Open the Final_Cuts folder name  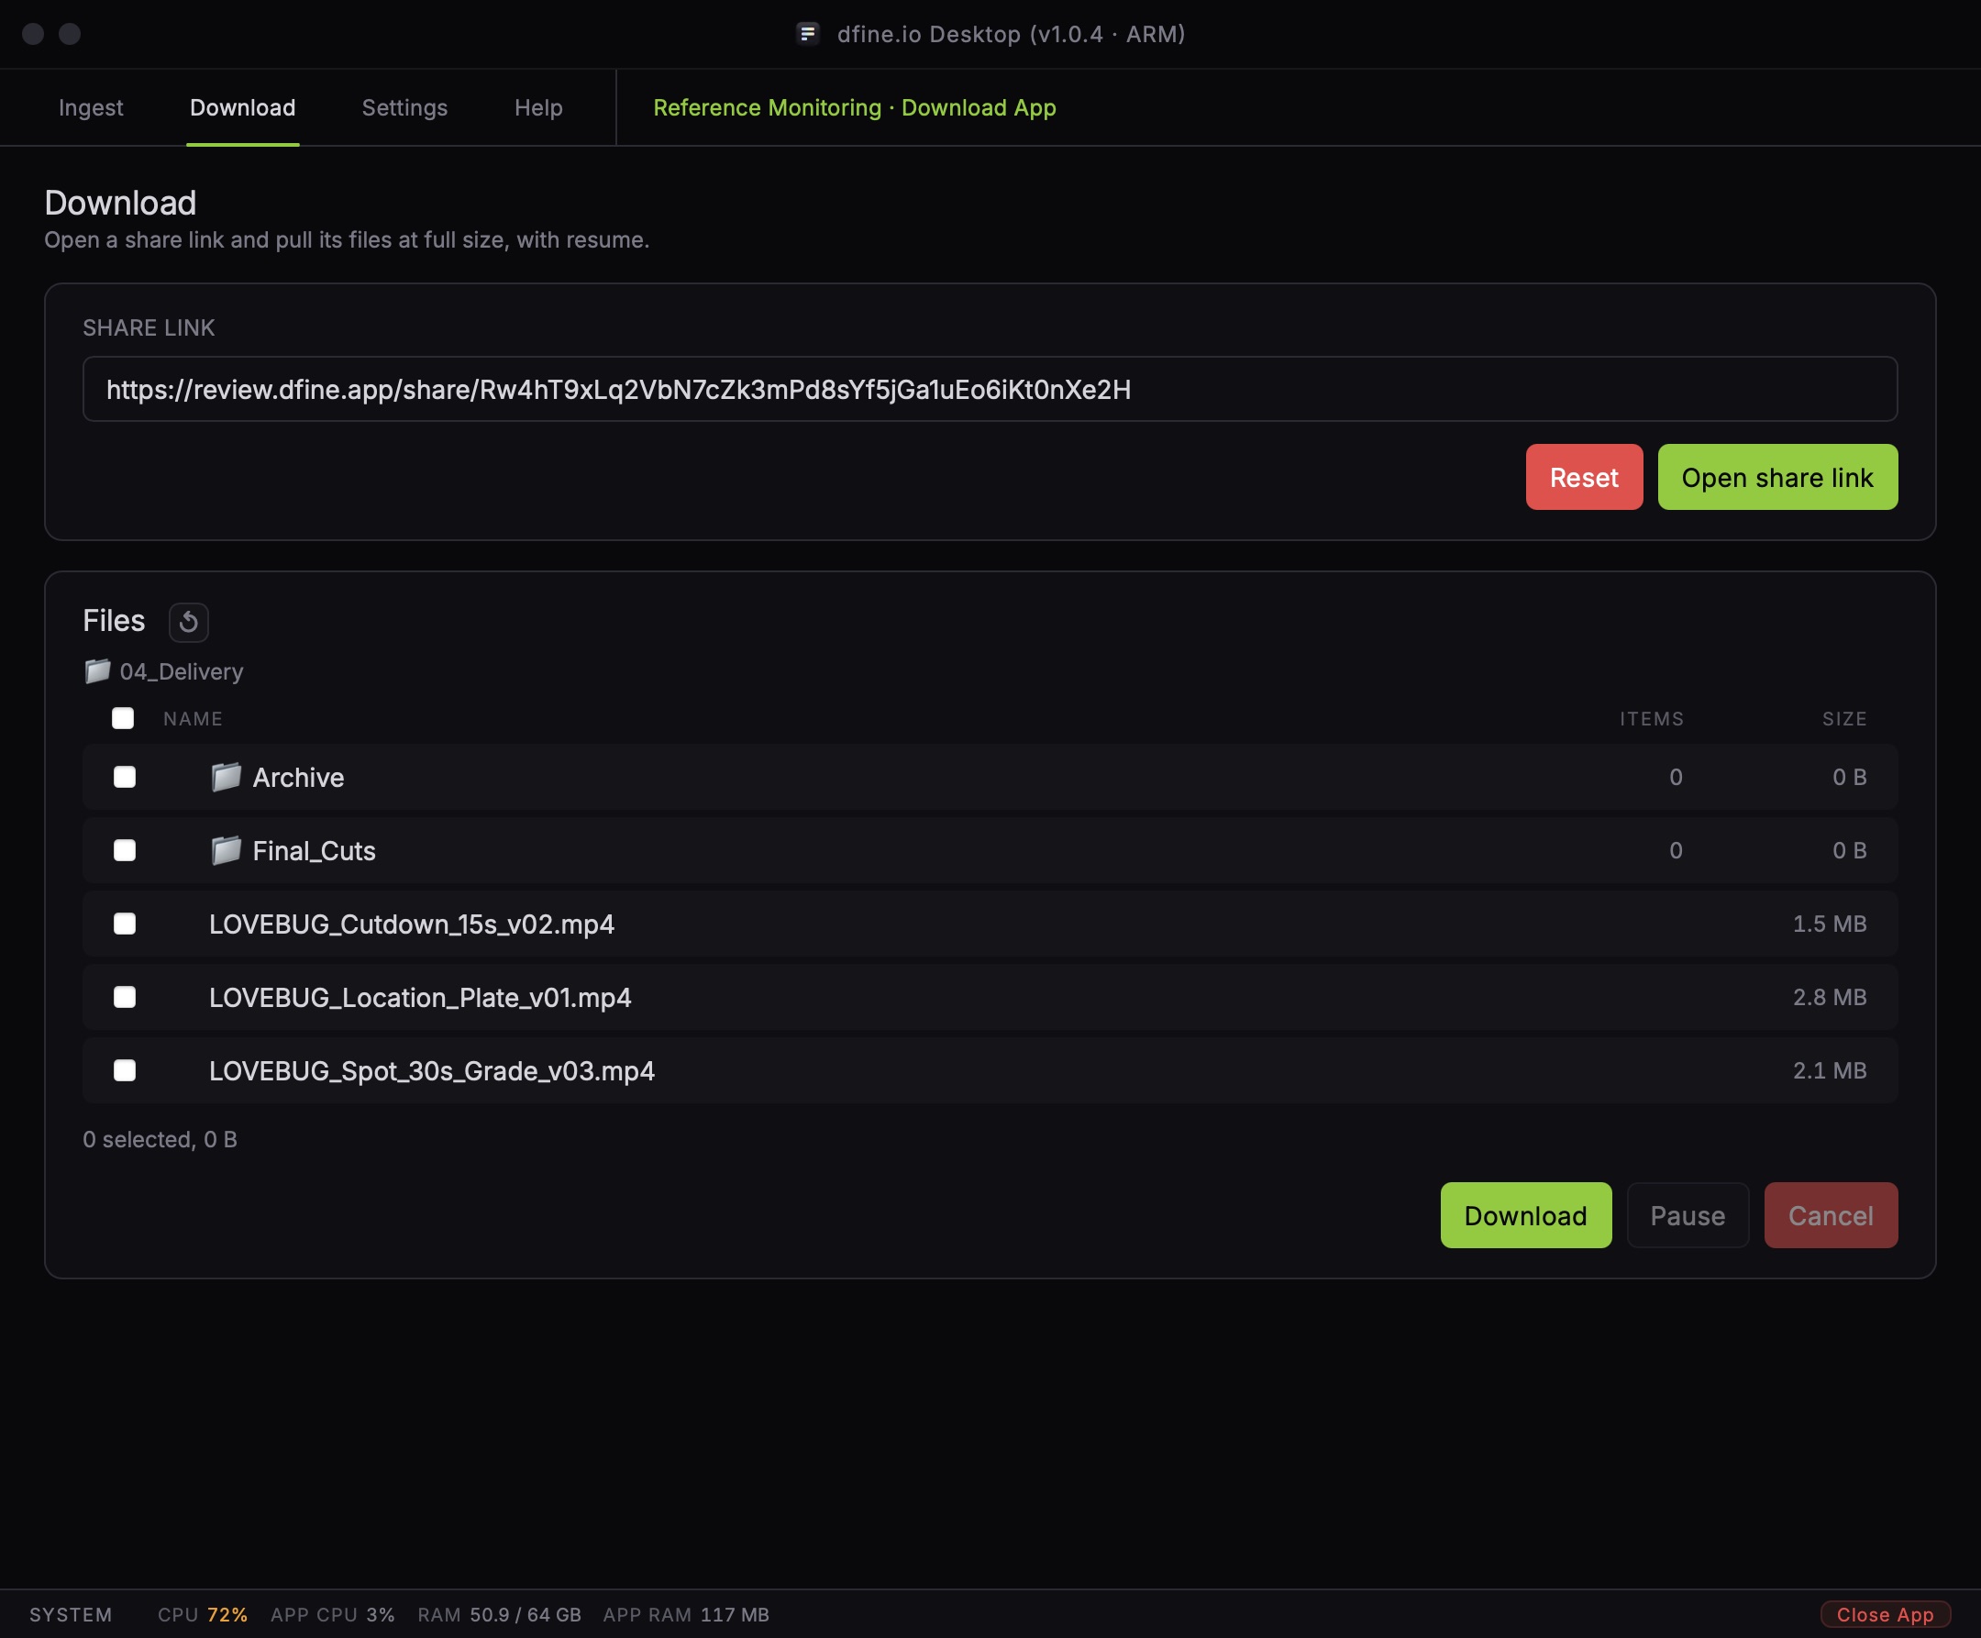click(315, 851)
